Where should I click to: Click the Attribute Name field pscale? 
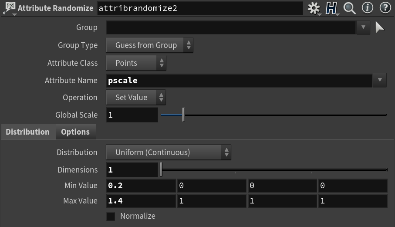point(239,80)
